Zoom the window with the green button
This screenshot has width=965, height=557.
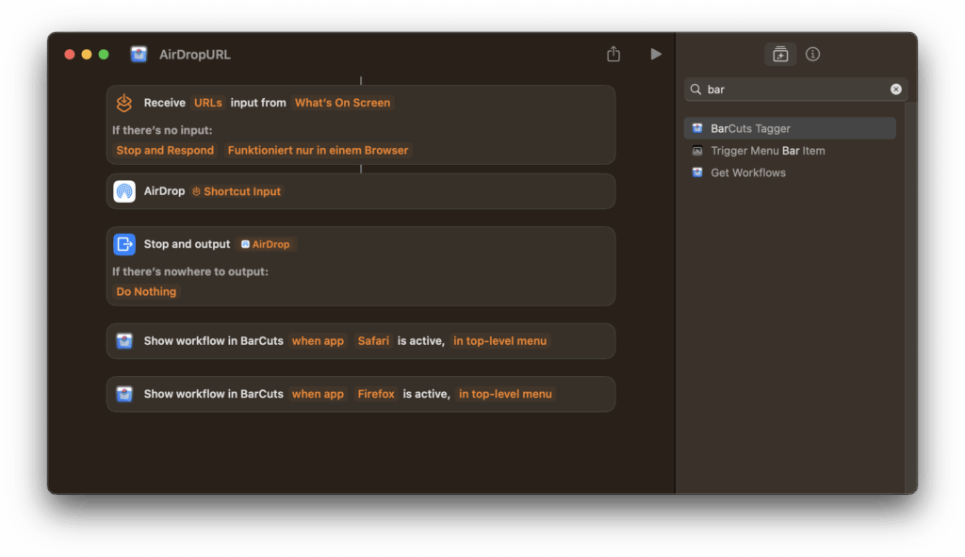coord(104,54)
